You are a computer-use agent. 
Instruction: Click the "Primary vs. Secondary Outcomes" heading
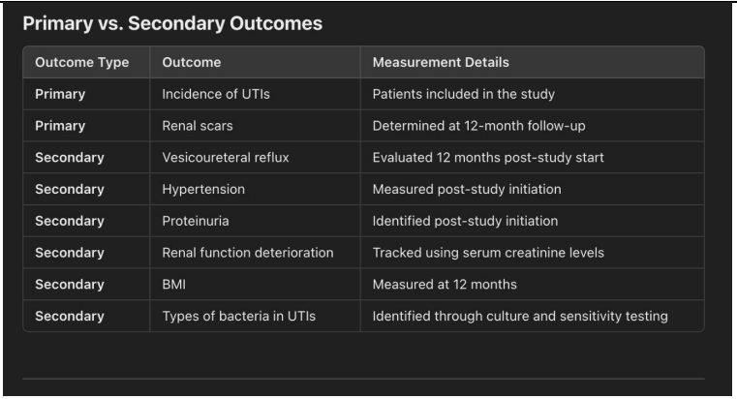[171, 23]
